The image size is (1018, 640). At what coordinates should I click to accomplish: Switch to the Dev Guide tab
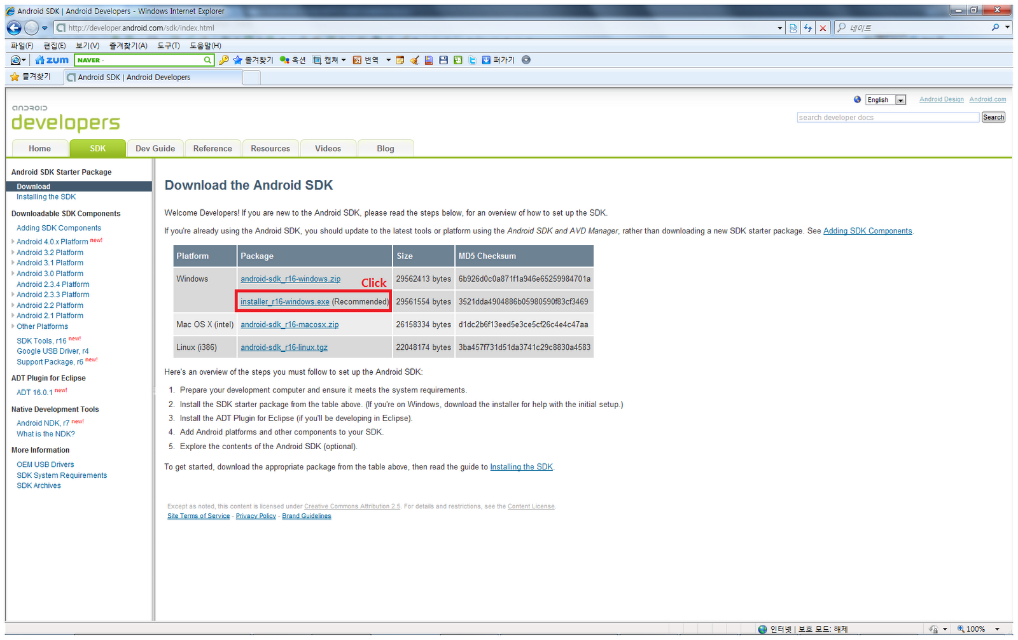155,148
